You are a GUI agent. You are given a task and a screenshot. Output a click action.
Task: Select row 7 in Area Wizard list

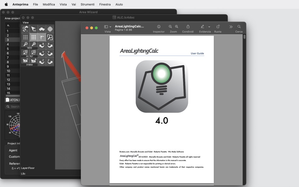coord(12,58)
